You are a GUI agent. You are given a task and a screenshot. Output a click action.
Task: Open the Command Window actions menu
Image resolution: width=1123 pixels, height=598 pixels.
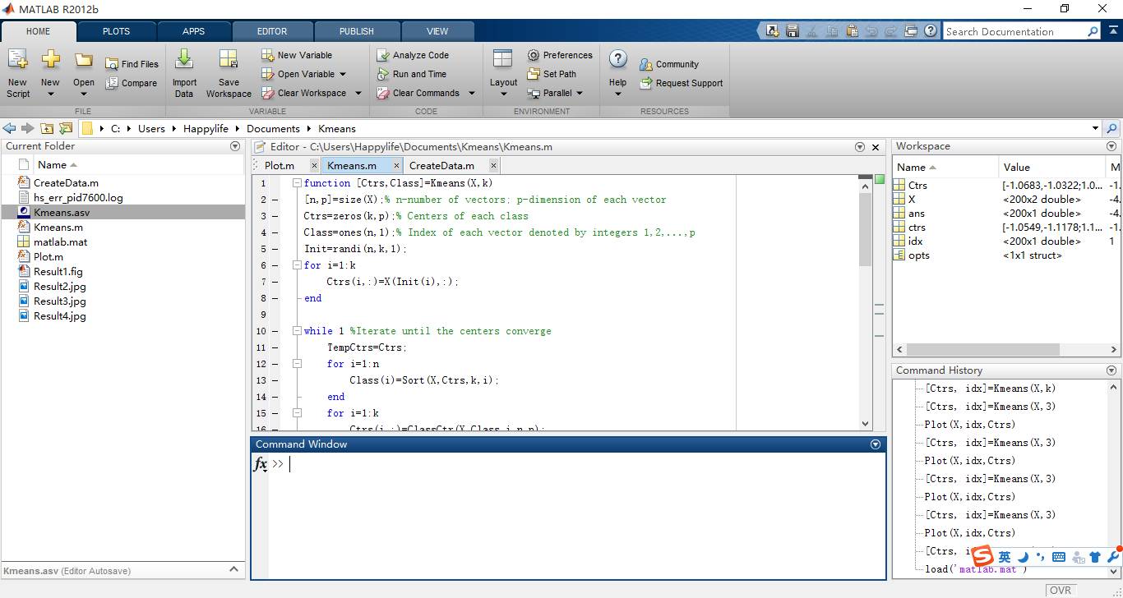[x=876, y=444]
